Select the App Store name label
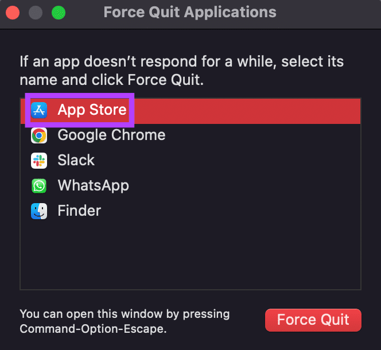 [x=92, y=110]
